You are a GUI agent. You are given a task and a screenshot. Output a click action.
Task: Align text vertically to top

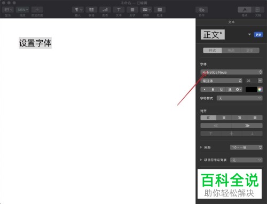point(211,134)
